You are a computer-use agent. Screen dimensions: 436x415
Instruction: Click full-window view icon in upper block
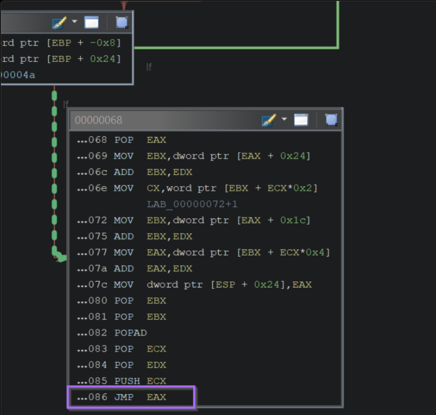click(91, 22)
